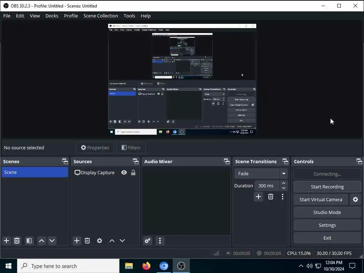Click the Windows taskbar search box
The image size is (364, 273).
point(68,266)
